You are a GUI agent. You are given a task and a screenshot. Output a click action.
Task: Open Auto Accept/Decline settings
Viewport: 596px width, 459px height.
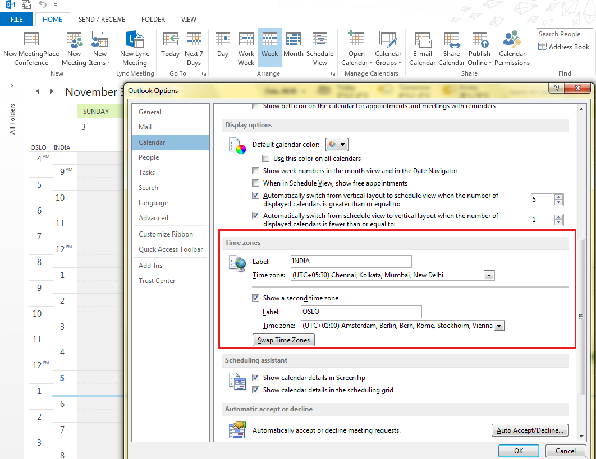click(x=530, y=430)
